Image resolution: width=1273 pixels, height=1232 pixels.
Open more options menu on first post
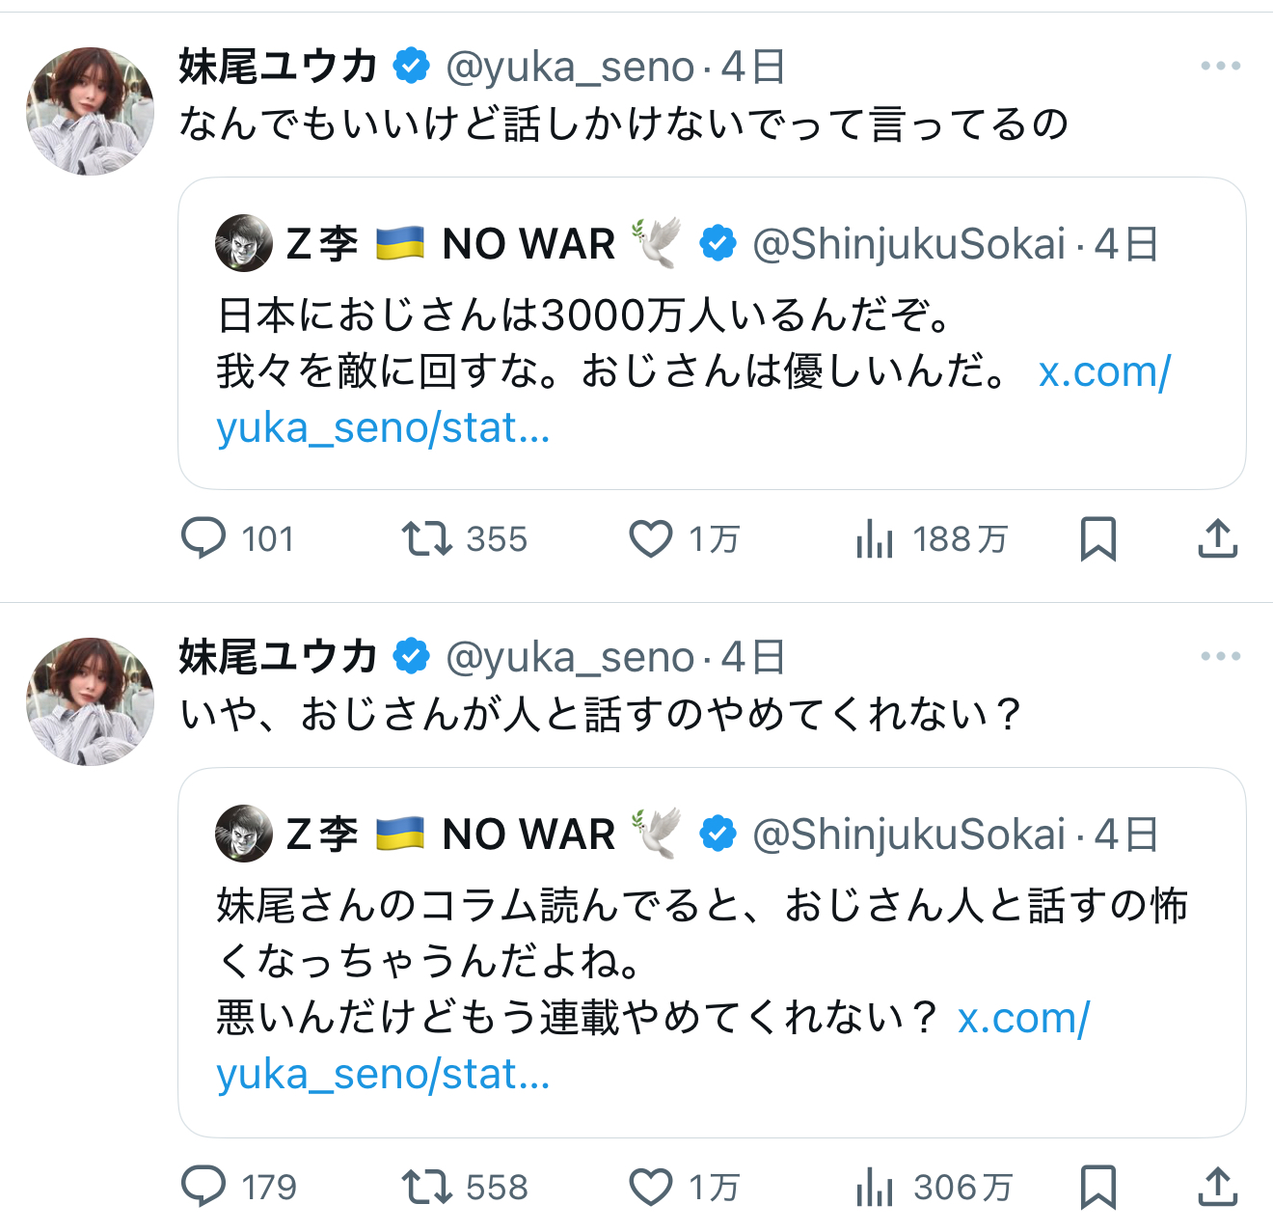(x=1220, y=66)
